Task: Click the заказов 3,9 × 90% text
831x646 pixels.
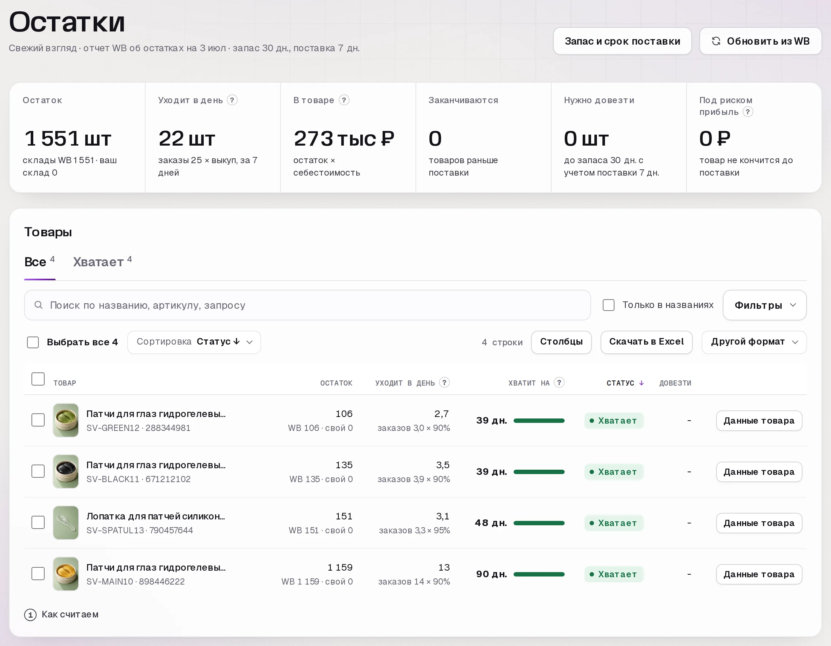Action: pos(414,479)
